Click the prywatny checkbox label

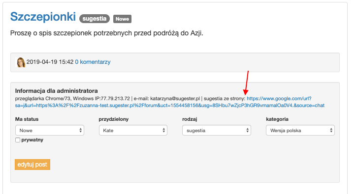[32, 140]
